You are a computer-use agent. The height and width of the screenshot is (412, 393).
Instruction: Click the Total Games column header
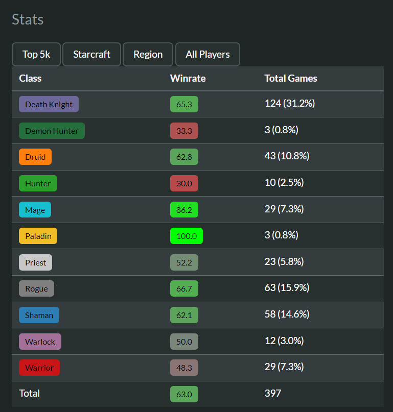point(291,78)
